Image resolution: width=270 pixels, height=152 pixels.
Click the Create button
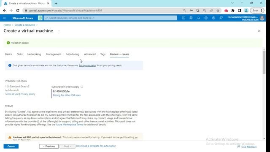11,146
